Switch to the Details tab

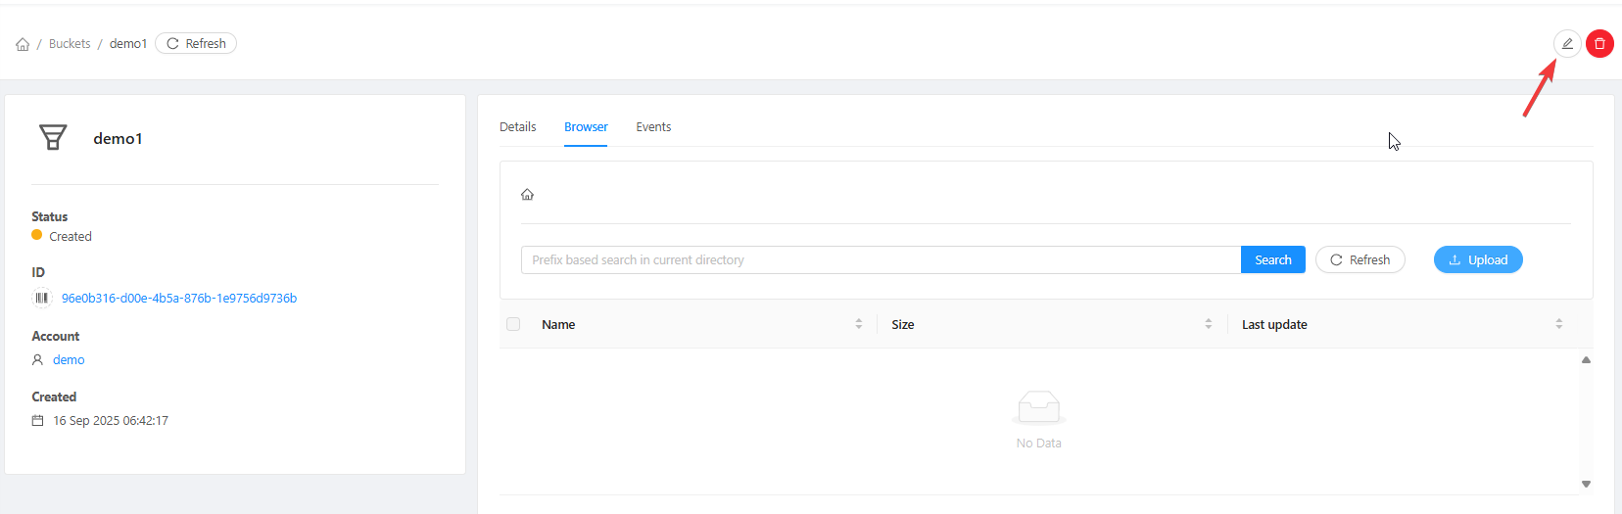pyautogui.click(x=517, y=127)
